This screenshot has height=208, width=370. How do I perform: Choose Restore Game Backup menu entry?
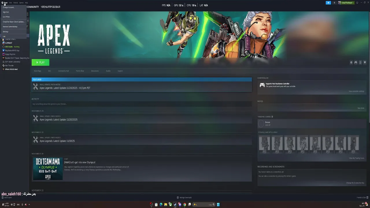click(13, 27)
